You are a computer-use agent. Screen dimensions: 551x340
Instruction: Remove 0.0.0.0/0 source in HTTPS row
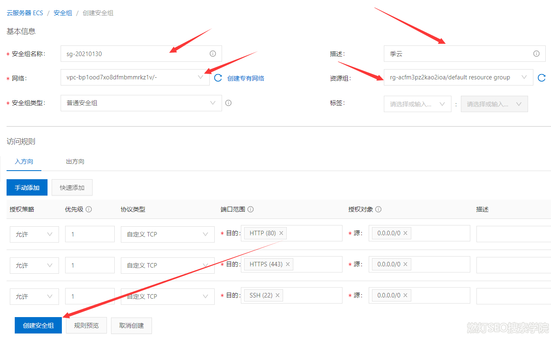click(405, 264)
